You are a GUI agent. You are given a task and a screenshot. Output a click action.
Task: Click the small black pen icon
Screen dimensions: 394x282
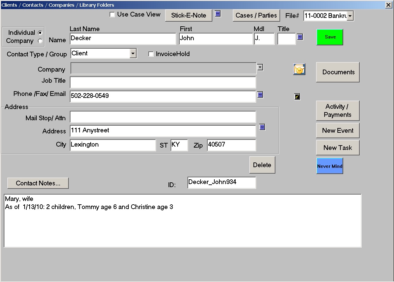[297, 97]
